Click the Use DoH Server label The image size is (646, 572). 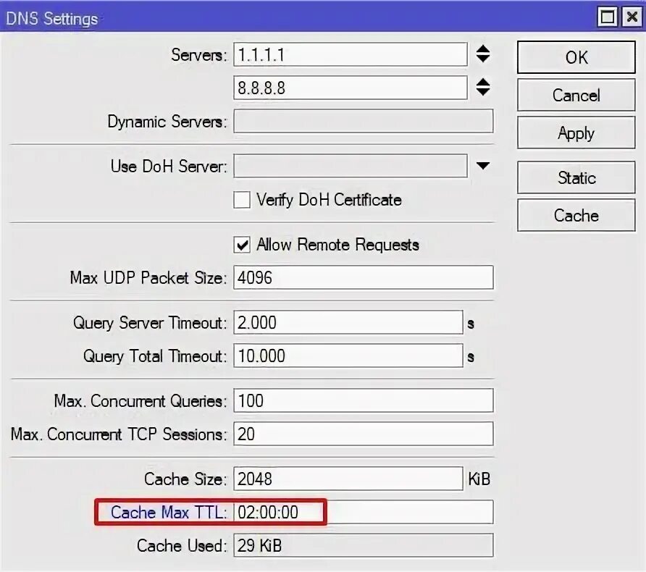pos(169,167)
